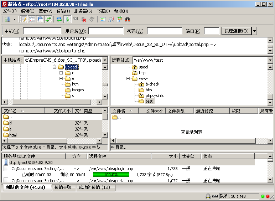Open the 帮助(H) menu
Screen dimensions: 275x201
coord(121,11)
